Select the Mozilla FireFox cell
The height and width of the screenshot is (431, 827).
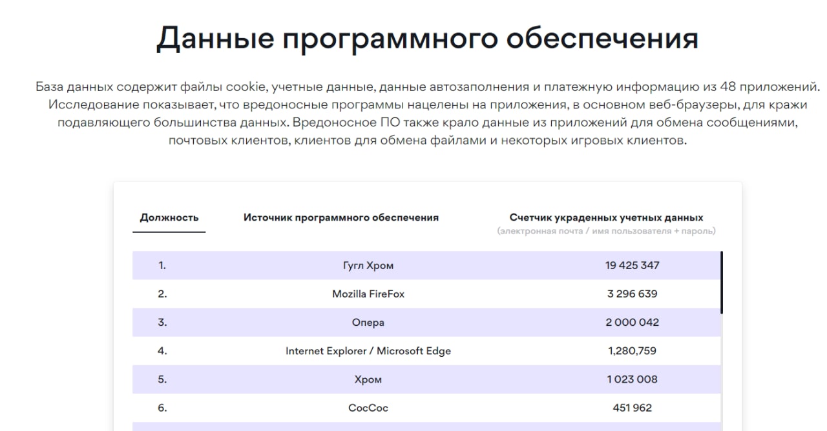coord(368,294)
